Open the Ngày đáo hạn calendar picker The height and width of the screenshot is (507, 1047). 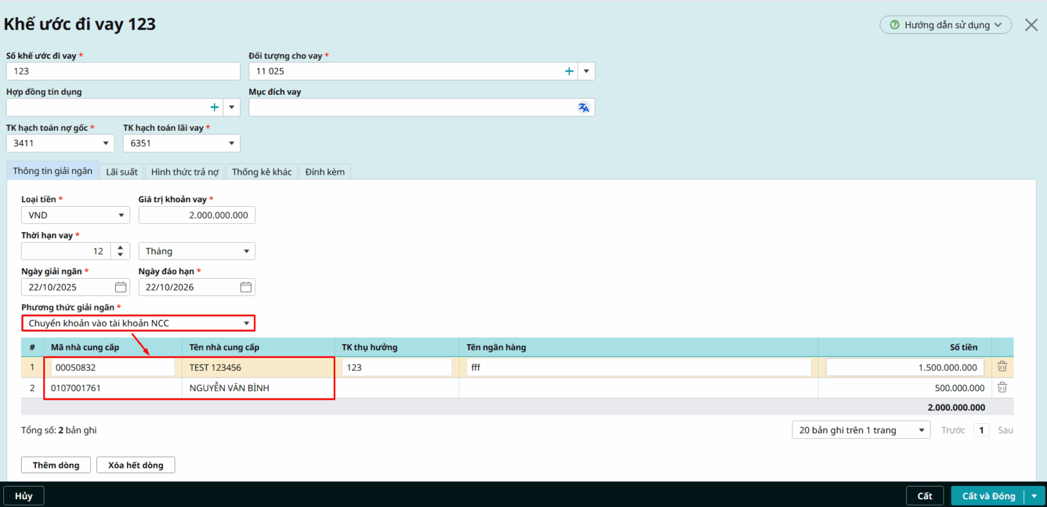tap(245, 287)
